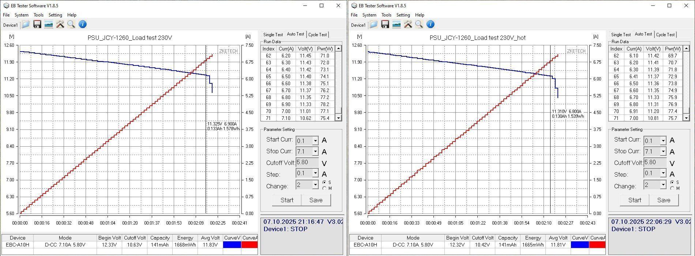Expand the Start Curr dropdown in left window
The image size is (695, 256).
pyautogui.click(x=315, y=141)
